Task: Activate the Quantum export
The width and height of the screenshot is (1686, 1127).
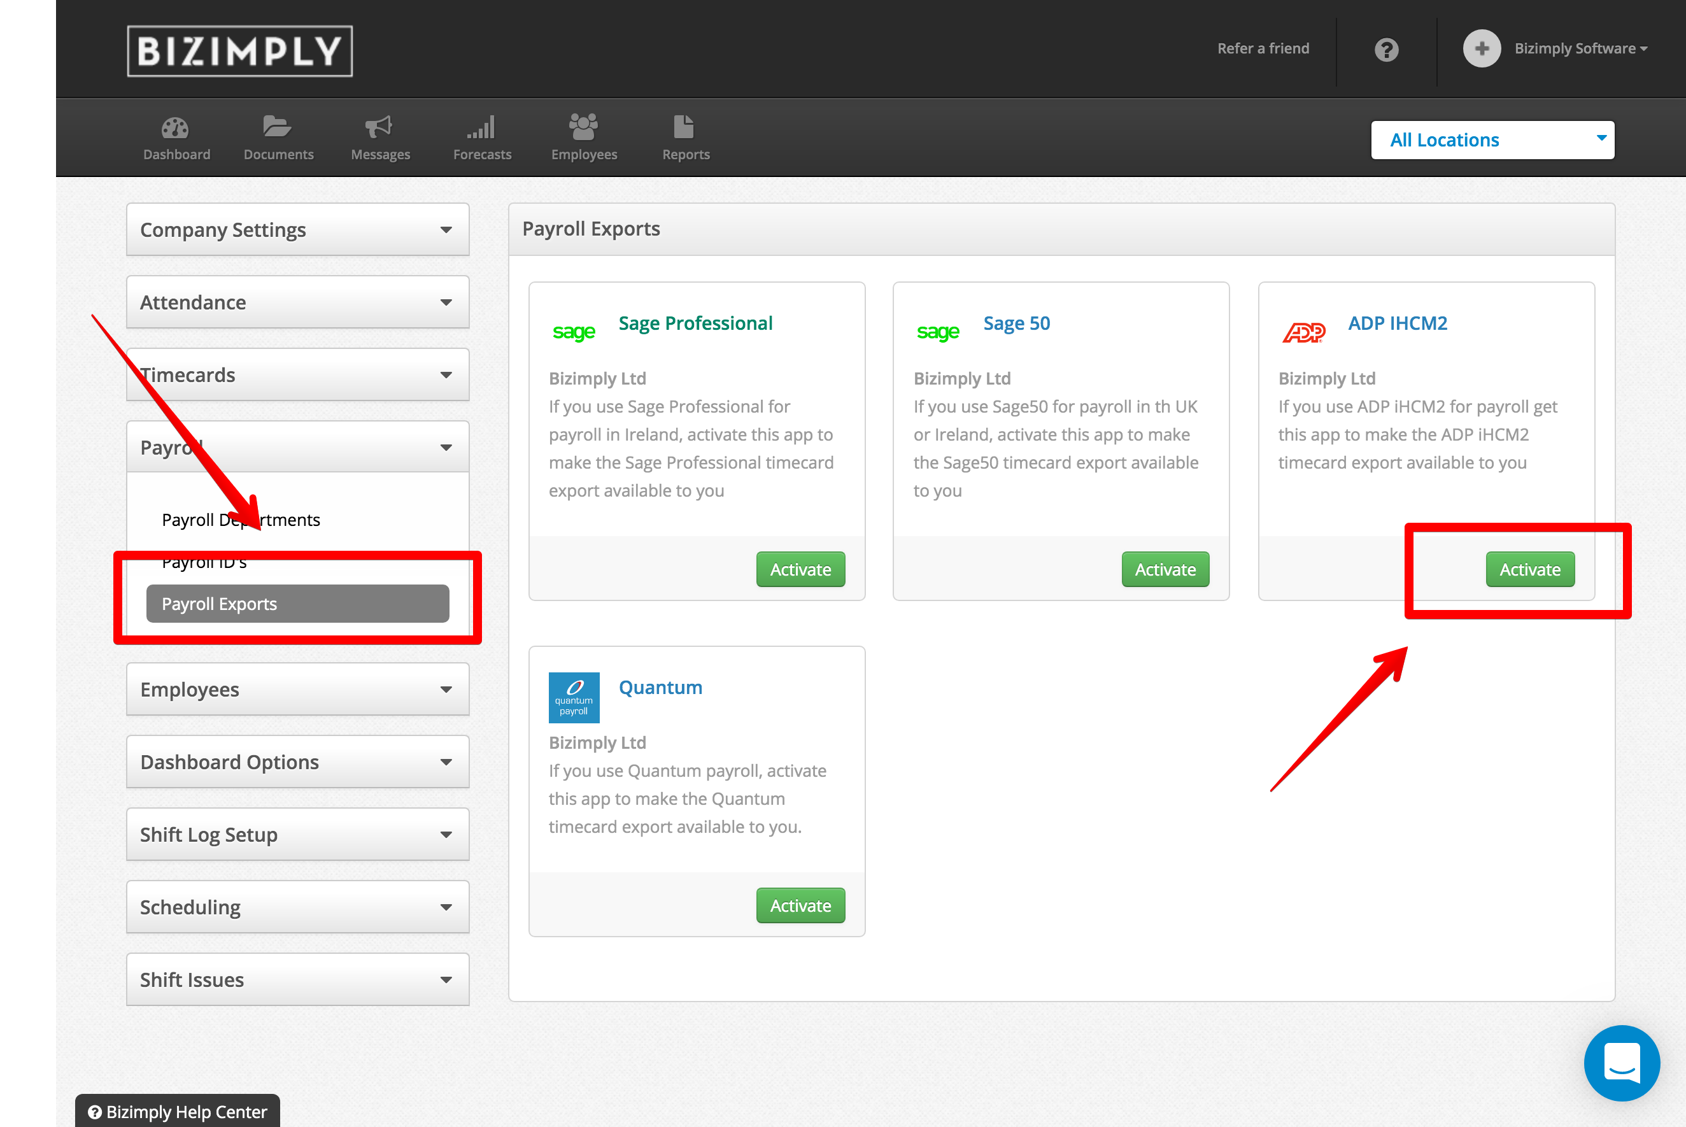Action: pyautogui.click(x=800, y=905)
